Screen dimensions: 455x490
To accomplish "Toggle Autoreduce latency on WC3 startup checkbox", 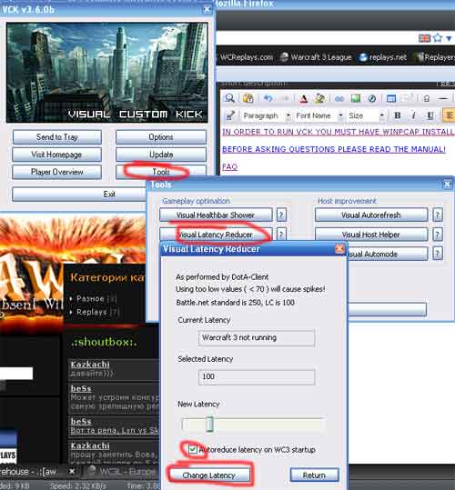I will 192,450.
